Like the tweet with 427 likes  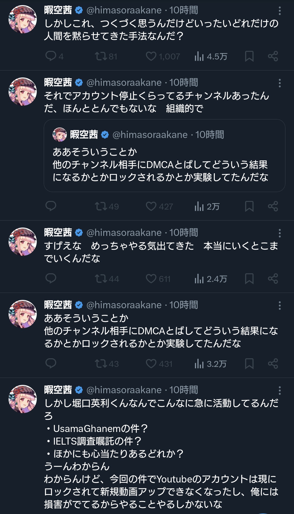click(151, 206)
